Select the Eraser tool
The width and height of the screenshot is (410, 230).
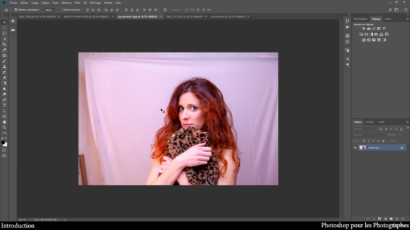pyautogui.click(x=4, y=78)
